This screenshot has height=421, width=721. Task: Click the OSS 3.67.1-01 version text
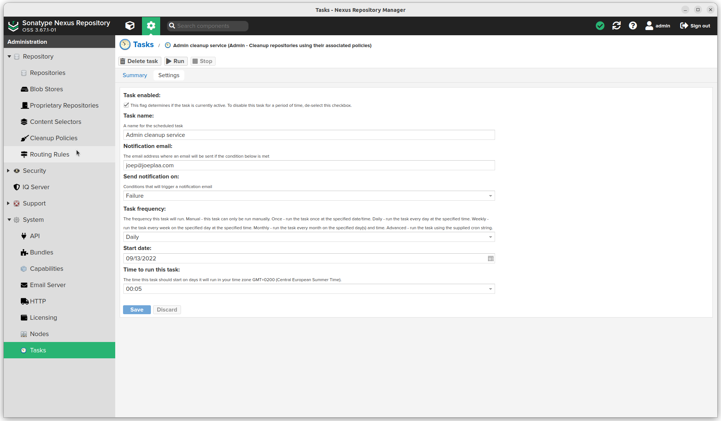tap(39, 30)
